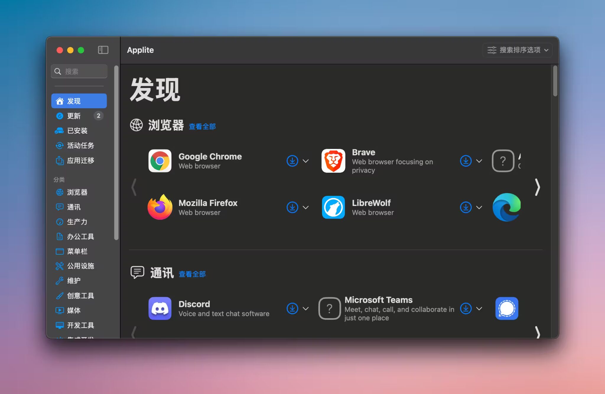Select 应用迁移 in the sidebar

[80, 161]
